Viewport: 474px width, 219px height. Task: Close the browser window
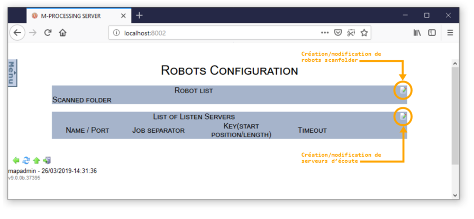click(x=448, y=15)
